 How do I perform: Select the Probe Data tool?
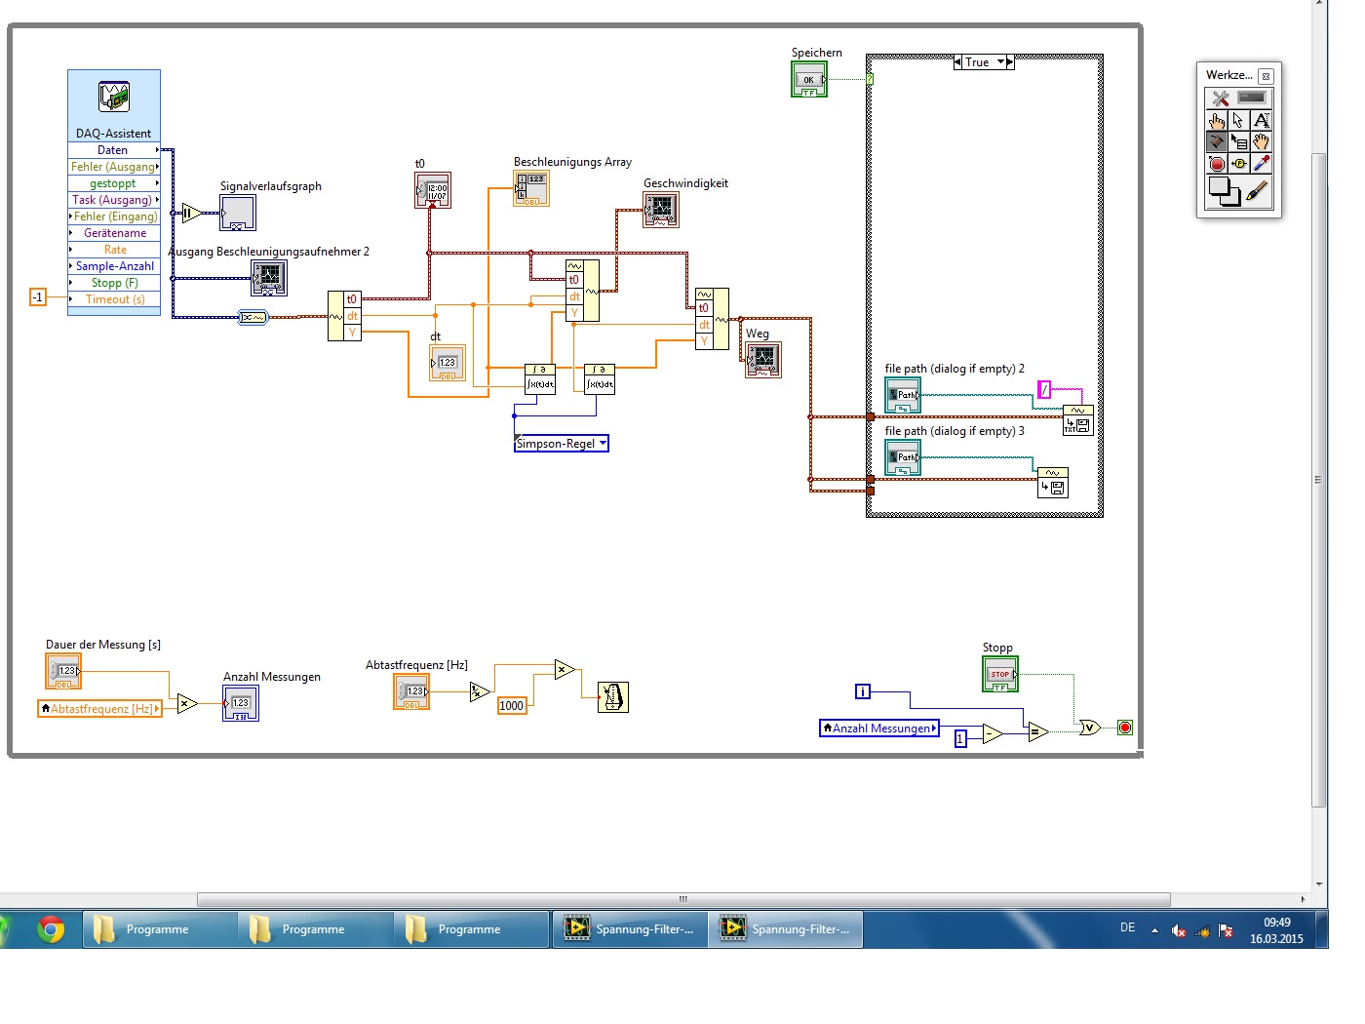coord(1238,164)
